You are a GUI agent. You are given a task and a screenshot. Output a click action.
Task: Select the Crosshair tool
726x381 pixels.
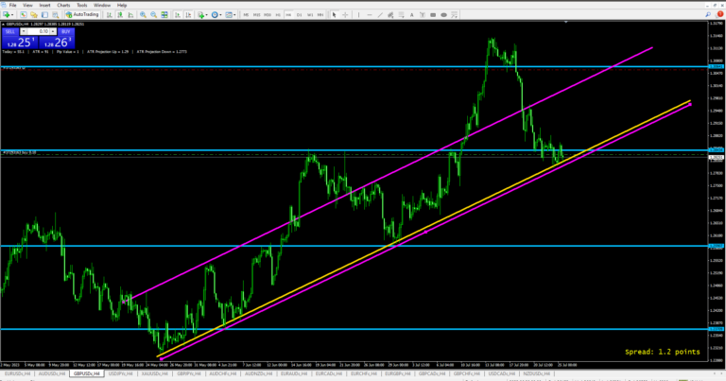point(345,15)
